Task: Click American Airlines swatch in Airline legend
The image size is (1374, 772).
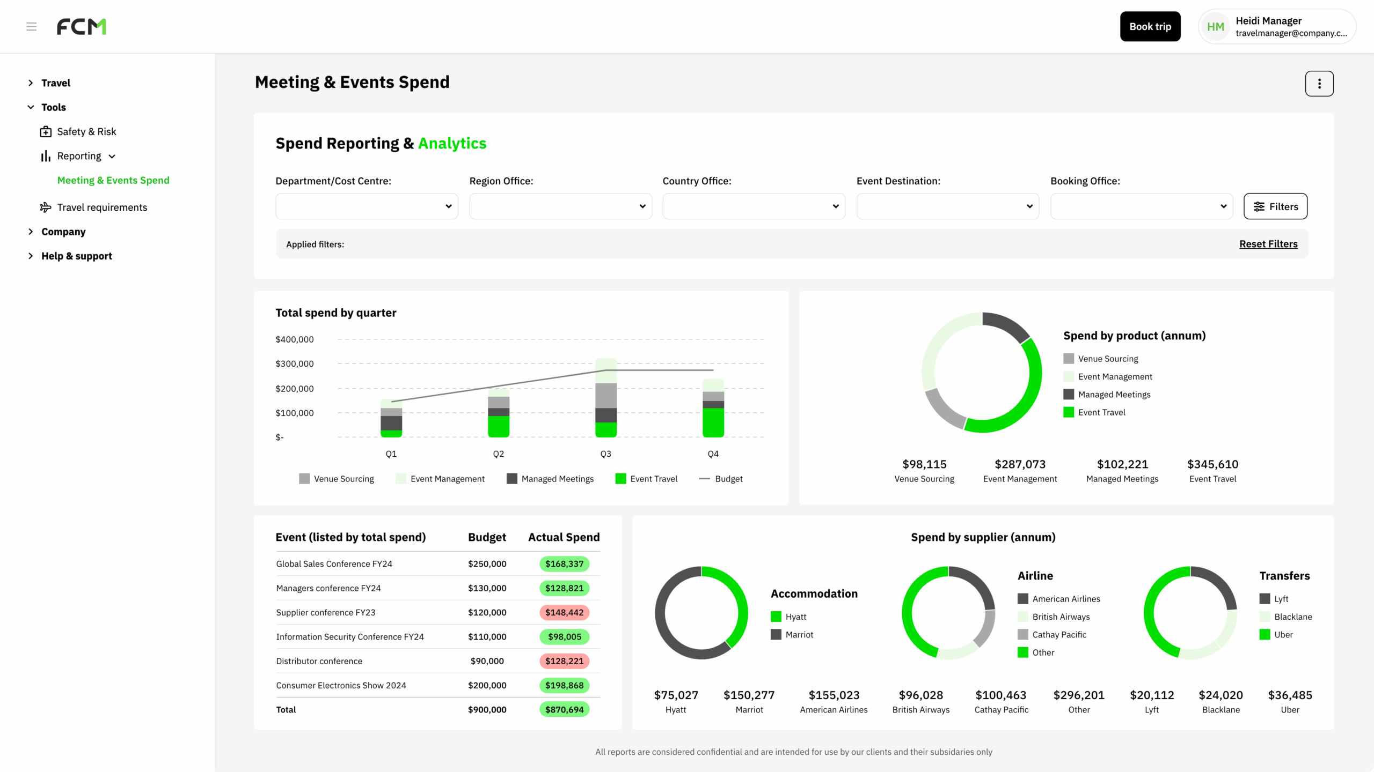Action: (1023, 599)
